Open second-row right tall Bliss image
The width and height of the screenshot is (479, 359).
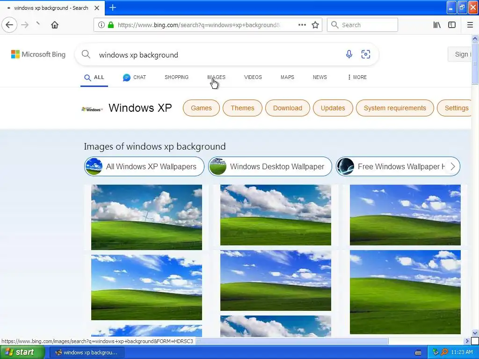pyautogui.click(x=405, y=292)
